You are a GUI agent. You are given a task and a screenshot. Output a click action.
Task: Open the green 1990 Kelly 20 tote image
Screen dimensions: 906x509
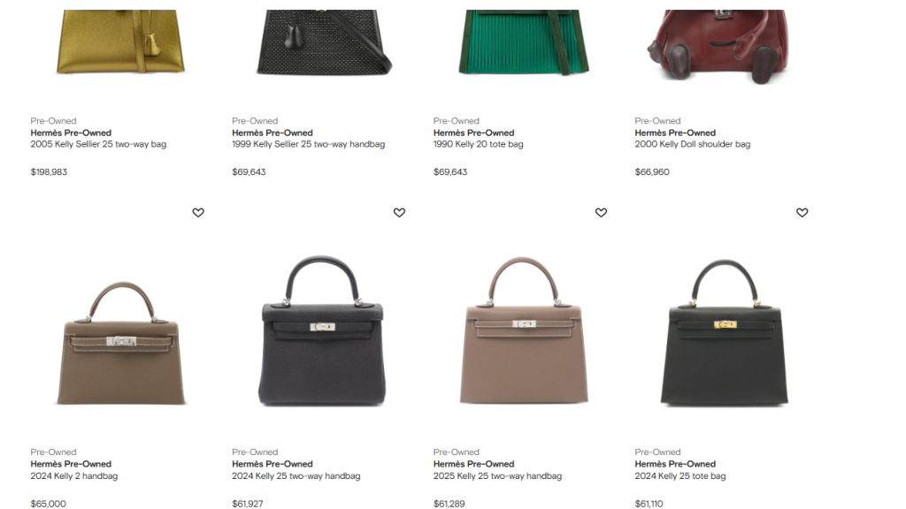click(x=524, y=42)
